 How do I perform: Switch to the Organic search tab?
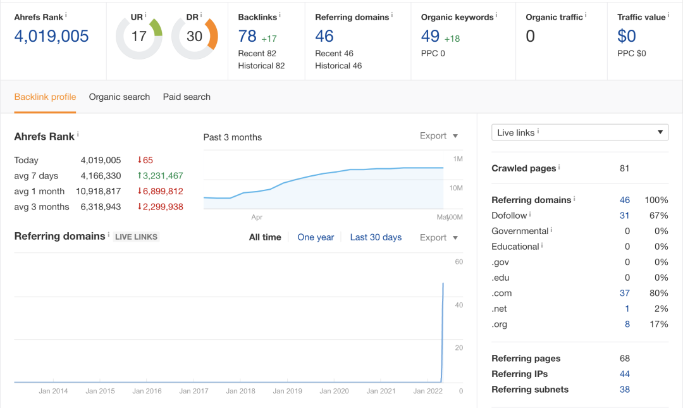click(x=120, y=97)
